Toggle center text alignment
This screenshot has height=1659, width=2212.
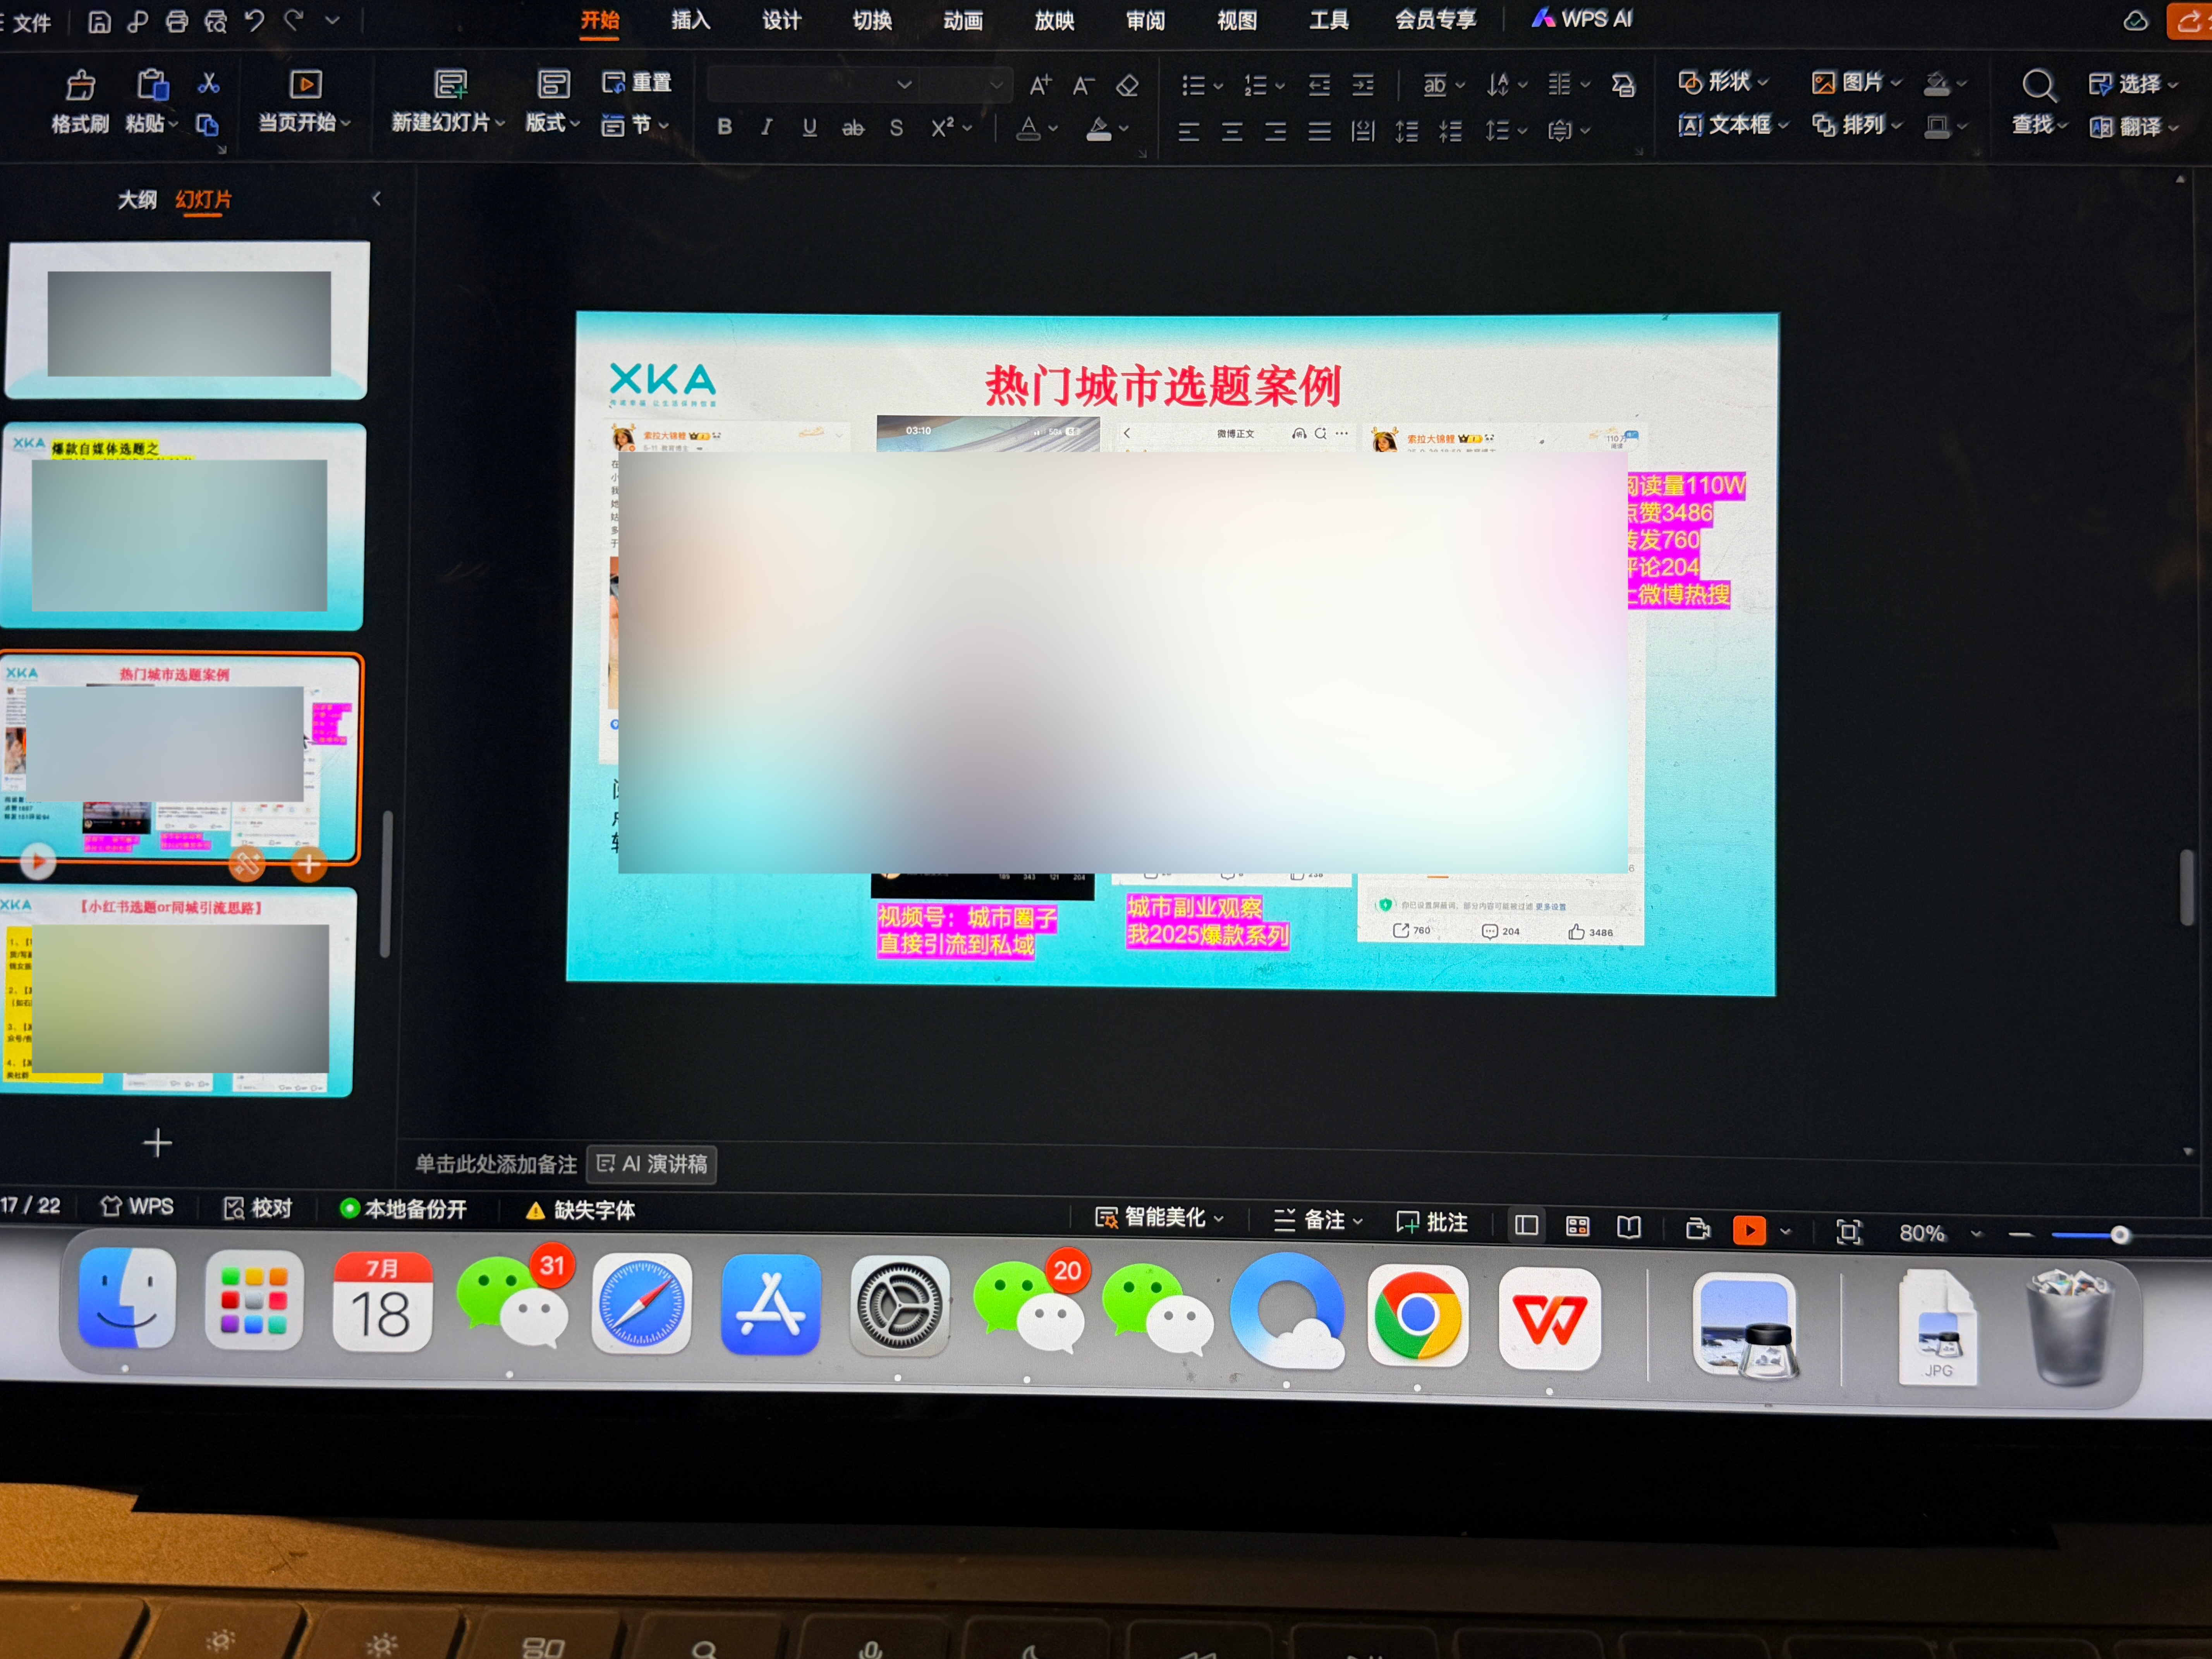tap(1232, 132)
